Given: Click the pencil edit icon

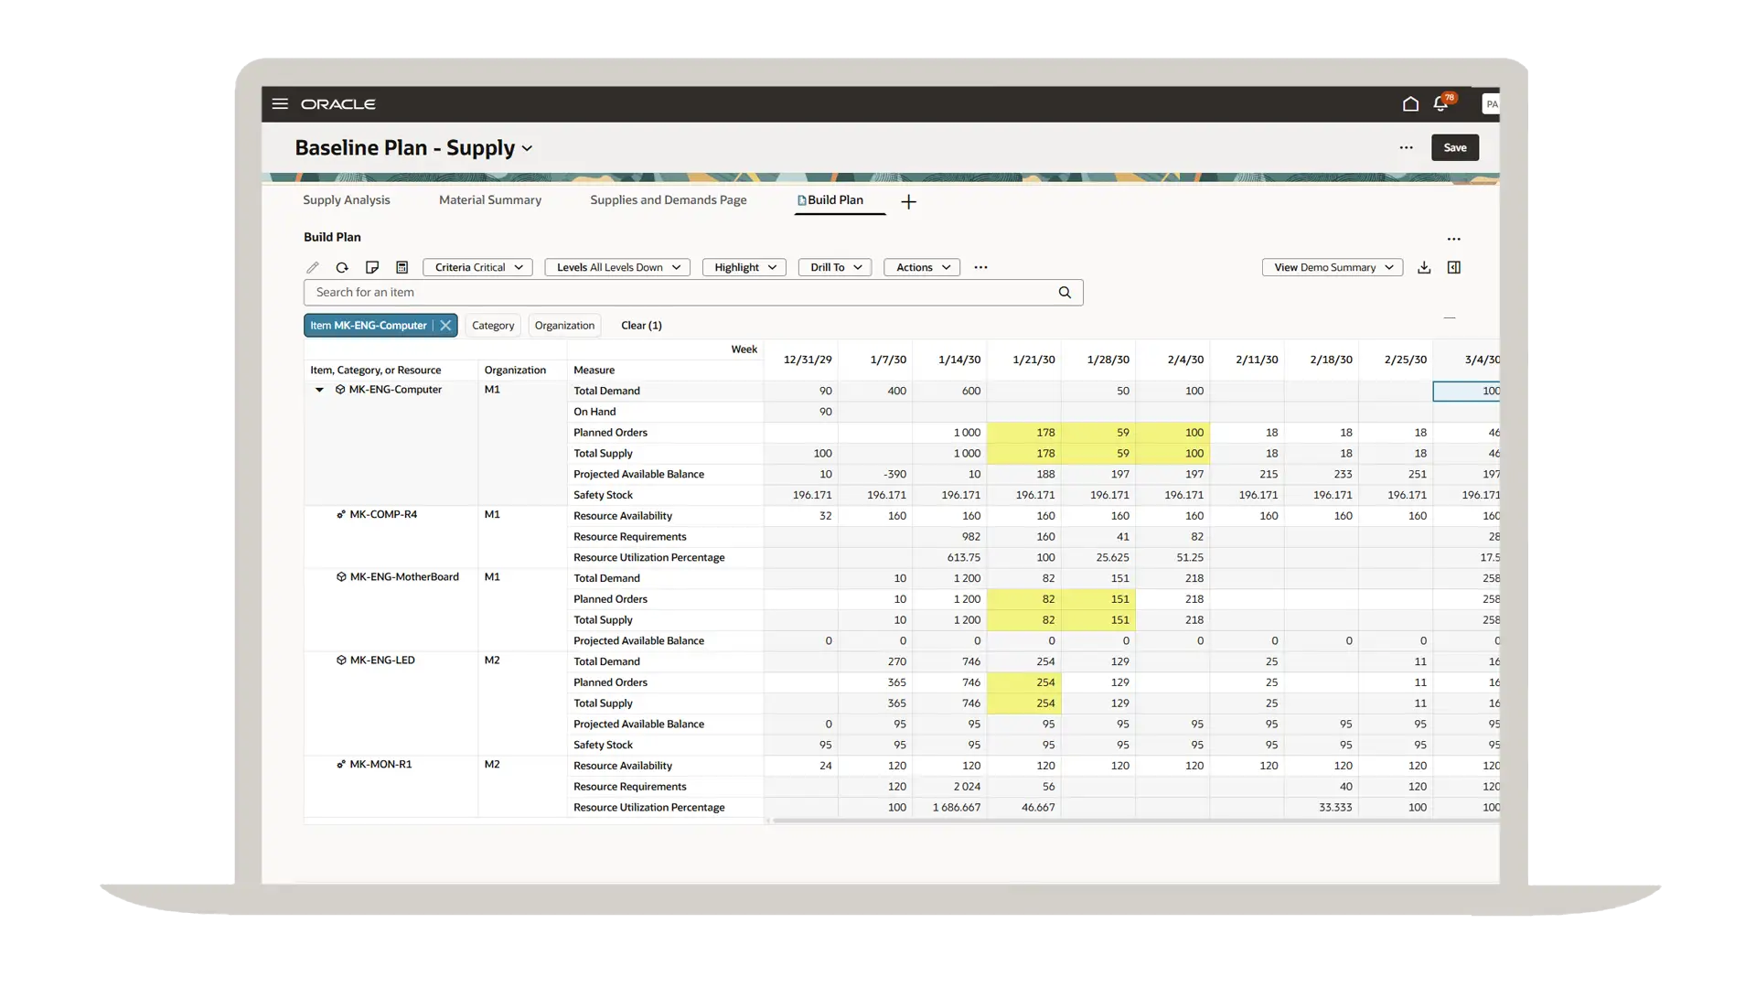Looking at the screenshot, I should [313, 268].
